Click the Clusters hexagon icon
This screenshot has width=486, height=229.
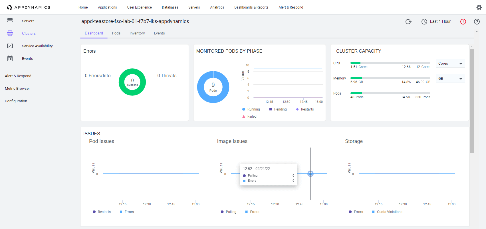[10, 33]
